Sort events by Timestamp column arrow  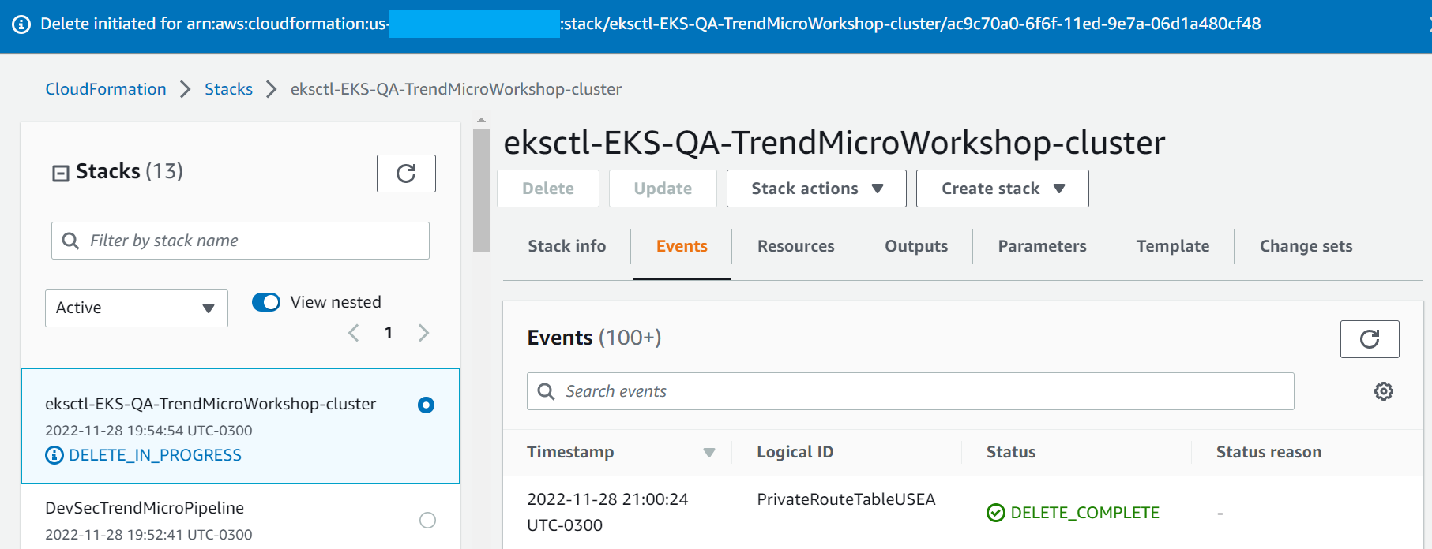pos(709,453)
